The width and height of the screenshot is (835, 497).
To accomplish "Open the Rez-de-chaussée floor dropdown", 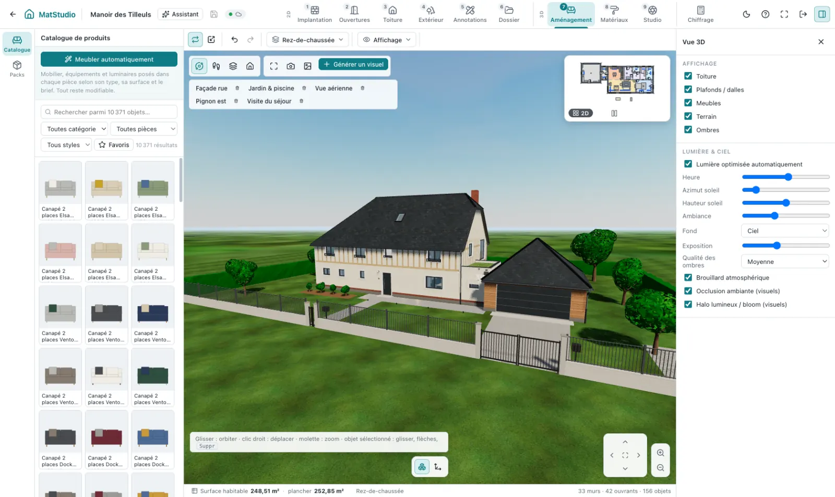I will pyautogui.click(x=308, y=40).
